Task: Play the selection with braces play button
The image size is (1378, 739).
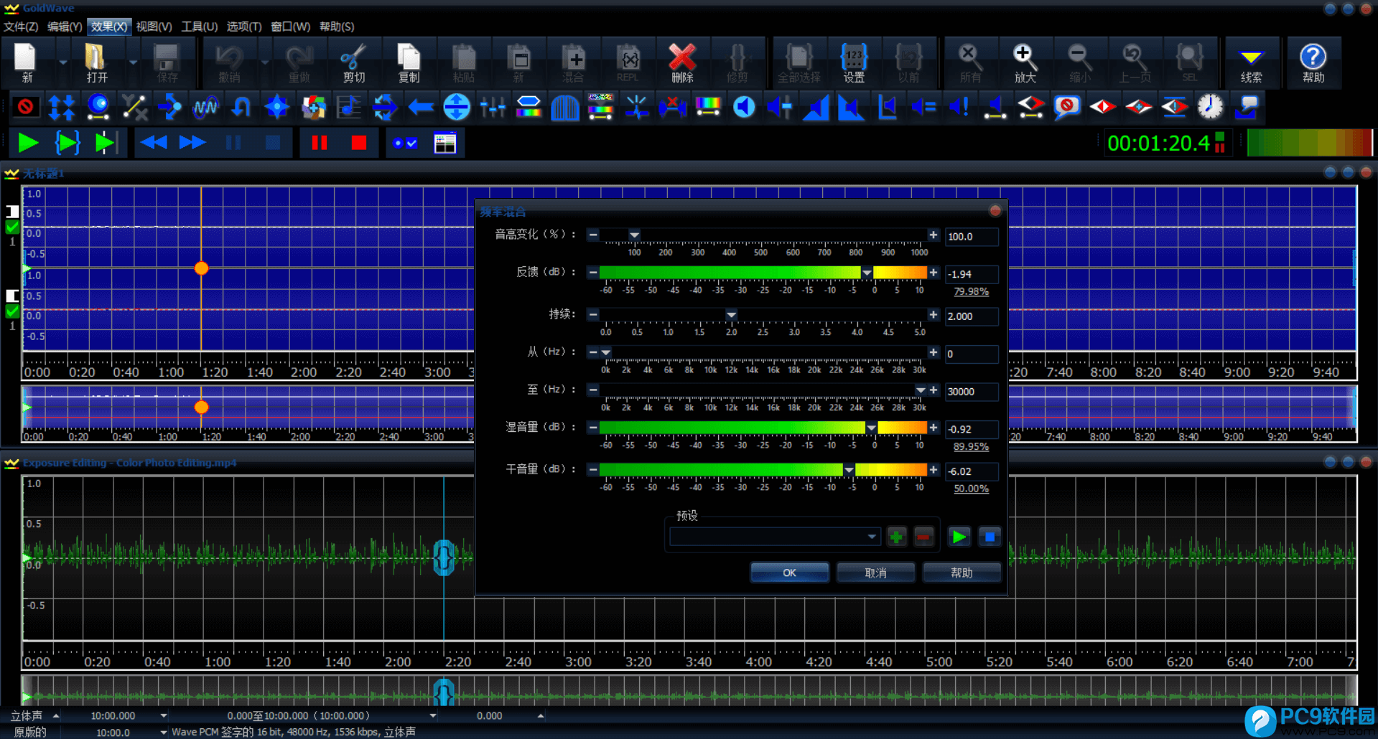Action: 67,143
